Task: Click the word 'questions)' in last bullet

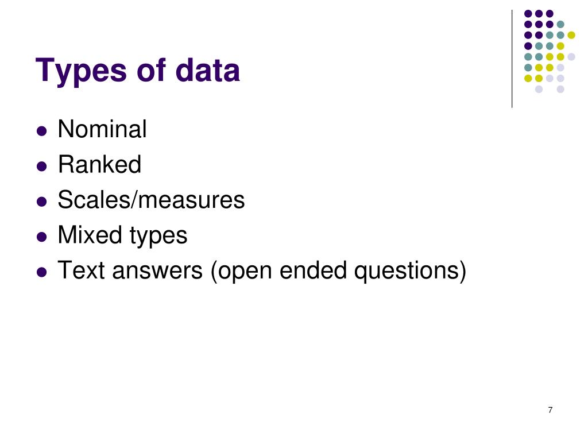Action: [x=410, y=271]
